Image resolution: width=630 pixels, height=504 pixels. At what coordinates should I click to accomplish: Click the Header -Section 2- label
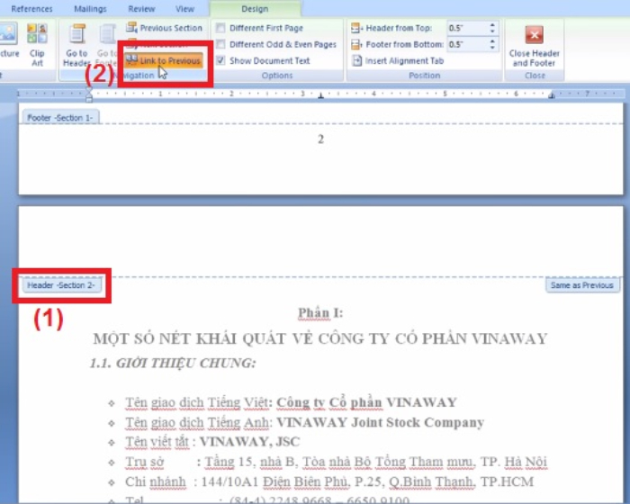tap(61, 285)
